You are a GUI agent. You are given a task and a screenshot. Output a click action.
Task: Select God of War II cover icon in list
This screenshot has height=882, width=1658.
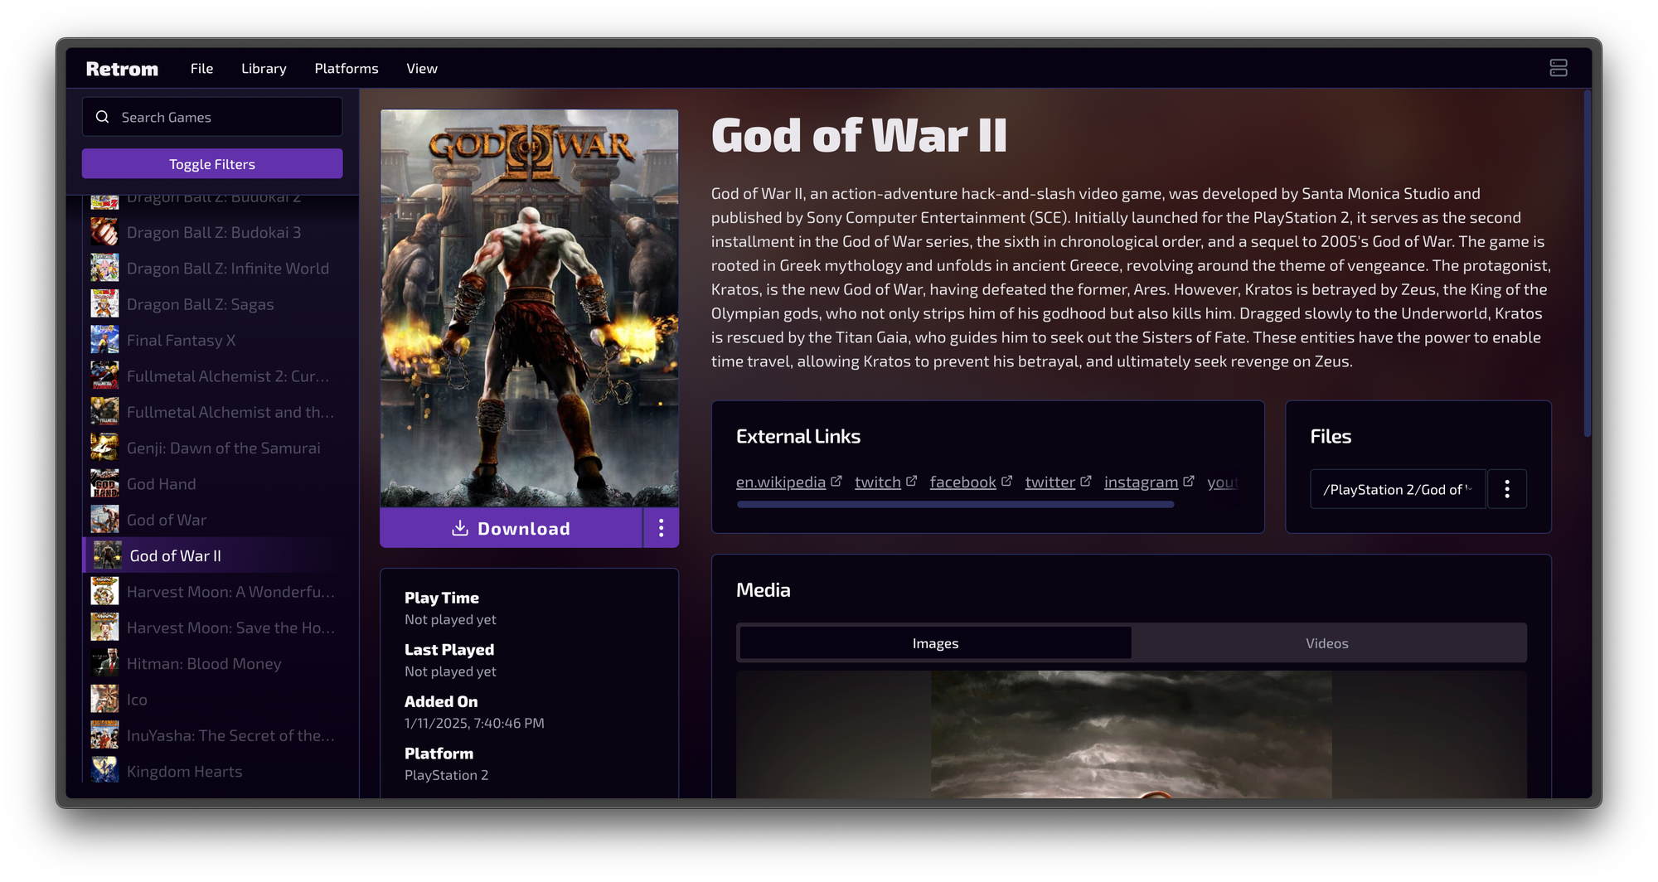point(107,555)
